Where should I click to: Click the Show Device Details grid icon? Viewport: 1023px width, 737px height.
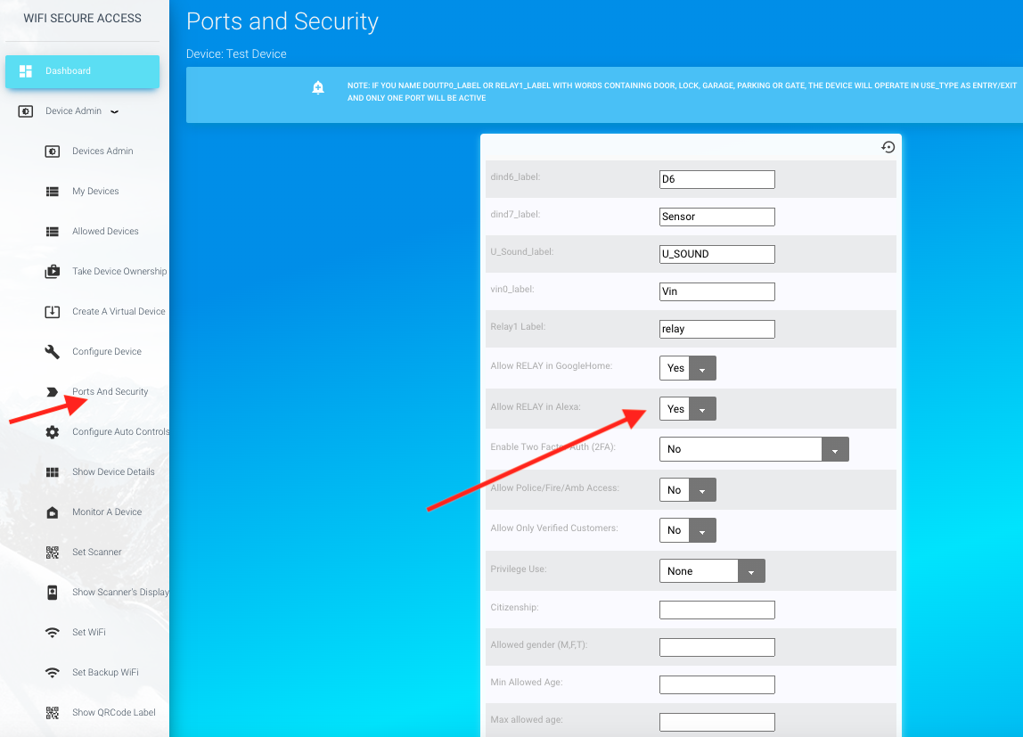point(53,472)
